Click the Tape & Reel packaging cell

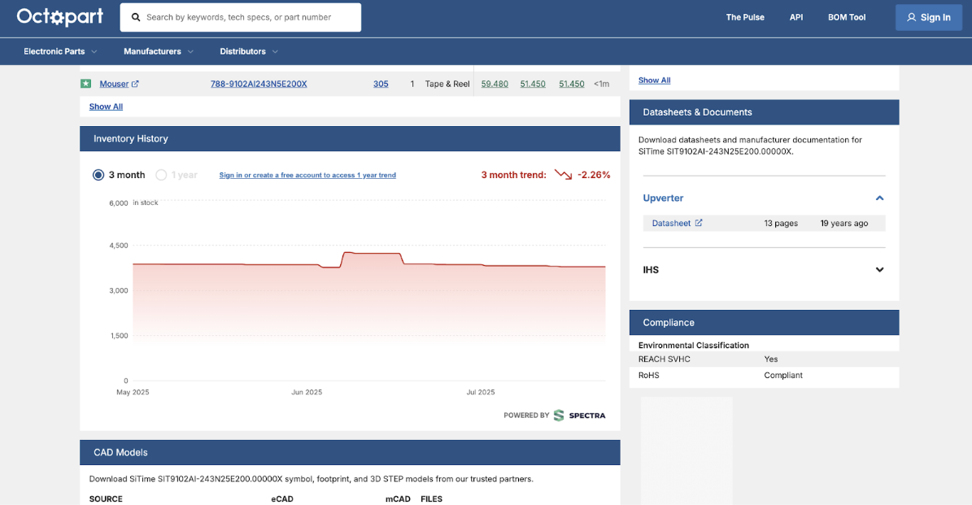tap(447, 84)
